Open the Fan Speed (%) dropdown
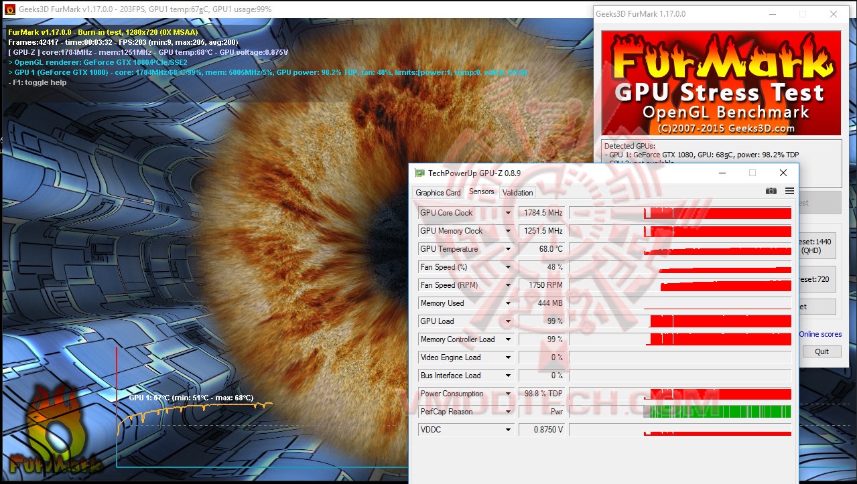Image resolution: width=857 pixels, height=484 pixels. click(x=508, y=267)
